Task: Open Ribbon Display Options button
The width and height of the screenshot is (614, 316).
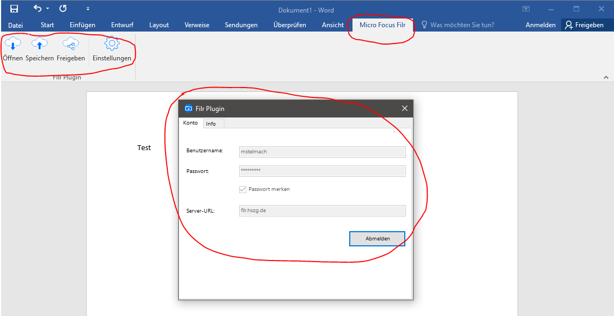Action: pyautogui.click(x=526, y=9)
